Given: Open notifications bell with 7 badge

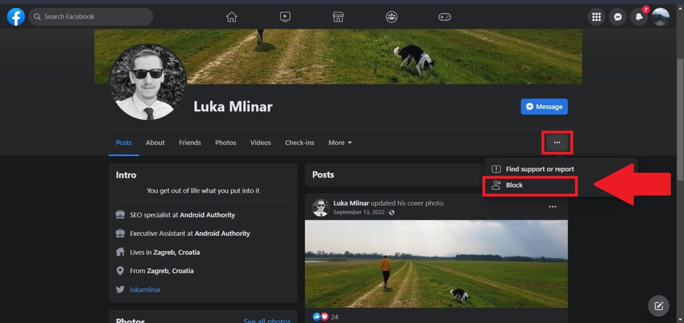Looking at the screenshot, I should tap(639, 17).
